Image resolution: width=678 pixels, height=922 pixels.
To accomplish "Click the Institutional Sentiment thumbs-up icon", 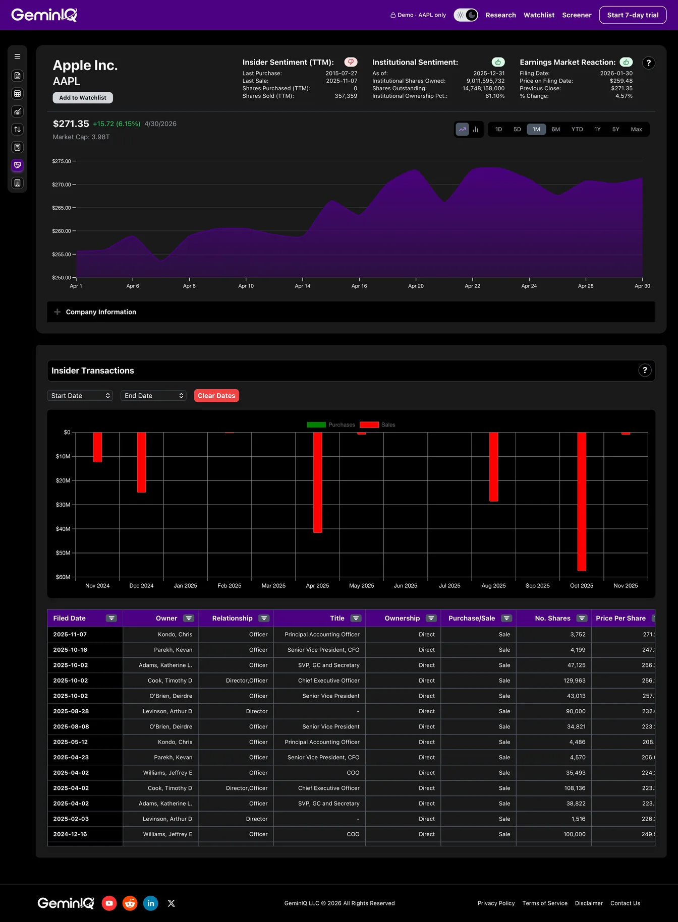I will point(498,62).
